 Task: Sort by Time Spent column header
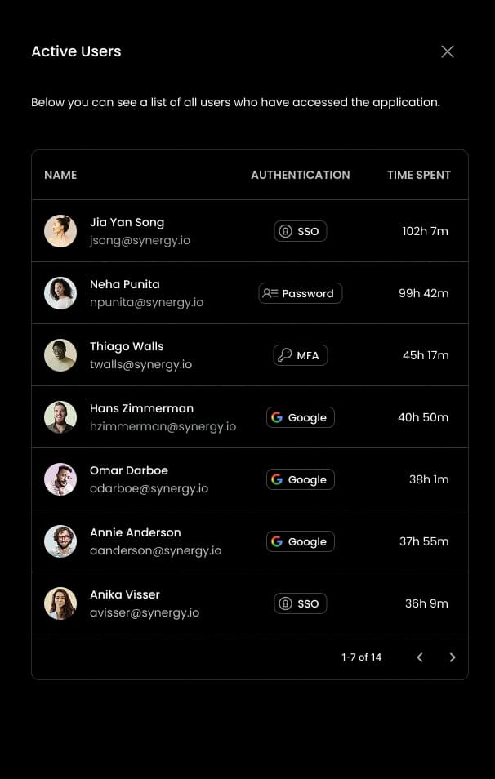(418, 175)
